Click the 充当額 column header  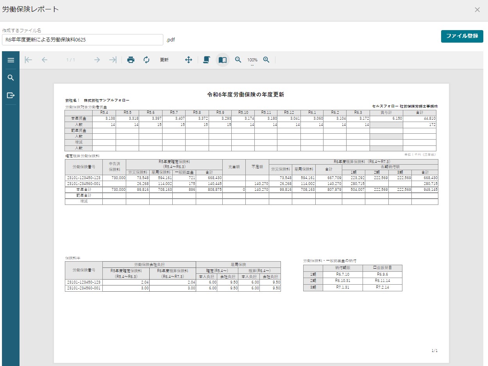[234, 167]
